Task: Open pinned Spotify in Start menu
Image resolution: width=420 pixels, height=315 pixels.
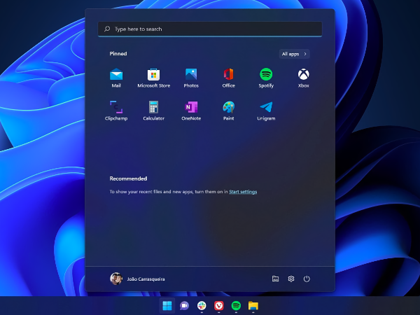Action: [x=266, y=78]
